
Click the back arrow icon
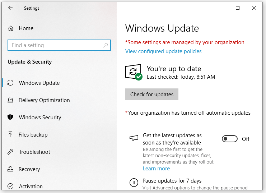[x=10, y=8]
